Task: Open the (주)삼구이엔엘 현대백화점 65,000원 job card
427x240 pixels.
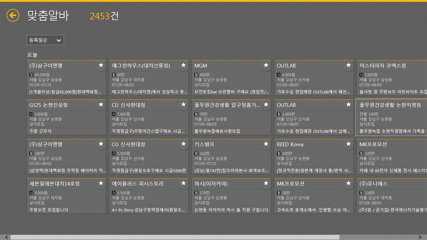Action: [66, 78]
